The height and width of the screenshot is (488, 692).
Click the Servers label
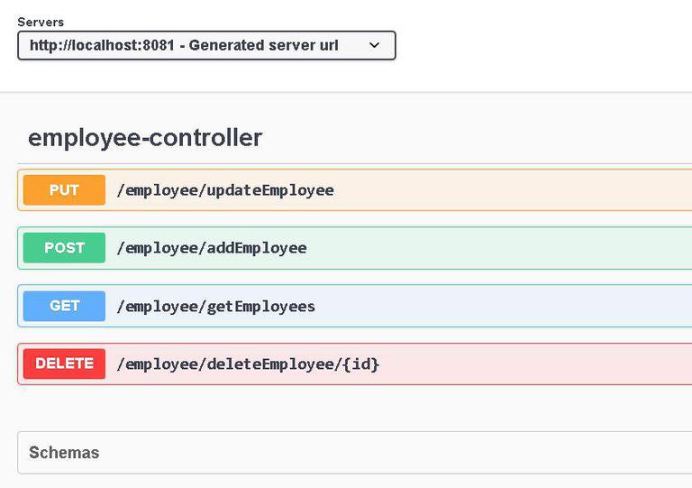click(x=41, y=22)
